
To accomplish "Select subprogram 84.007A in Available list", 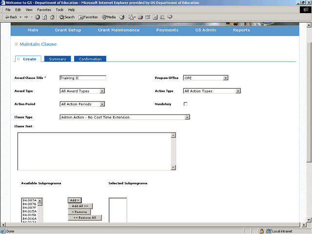I will (29, 200).
